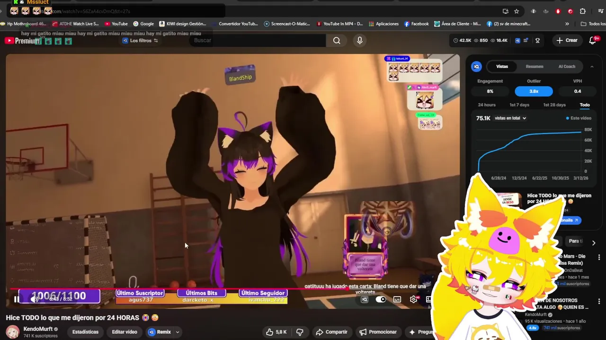Open the Screencast-O-Matic bookmark

[287, 24]
